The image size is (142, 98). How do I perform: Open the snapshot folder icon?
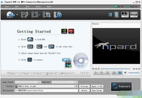(120, 73)
